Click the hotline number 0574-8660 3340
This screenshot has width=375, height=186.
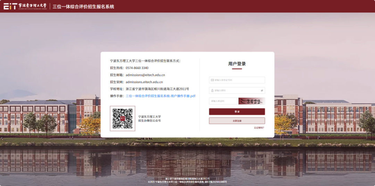[x=137, y=68]
